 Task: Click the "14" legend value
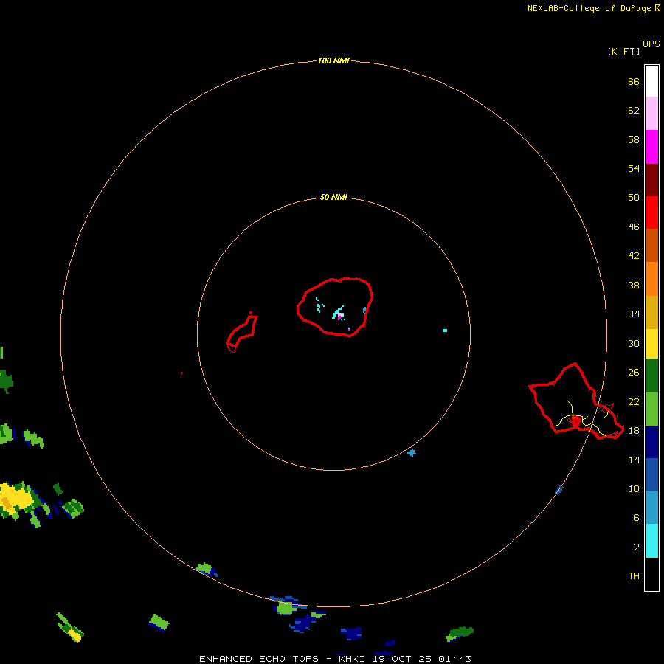(x=634, y=460)
